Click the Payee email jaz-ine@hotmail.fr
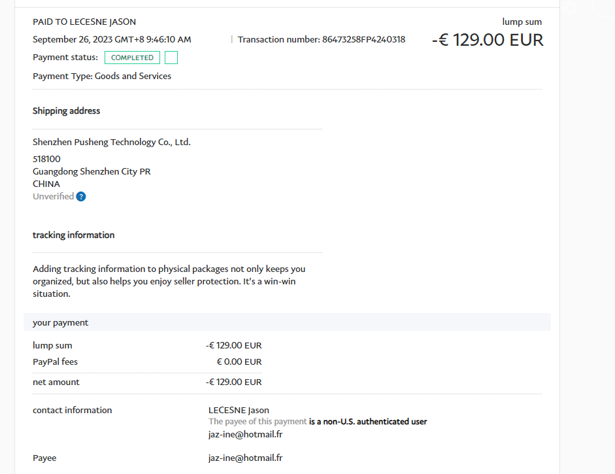The width and height of the screenshot is (615, 474). click(x=245, y=458)
